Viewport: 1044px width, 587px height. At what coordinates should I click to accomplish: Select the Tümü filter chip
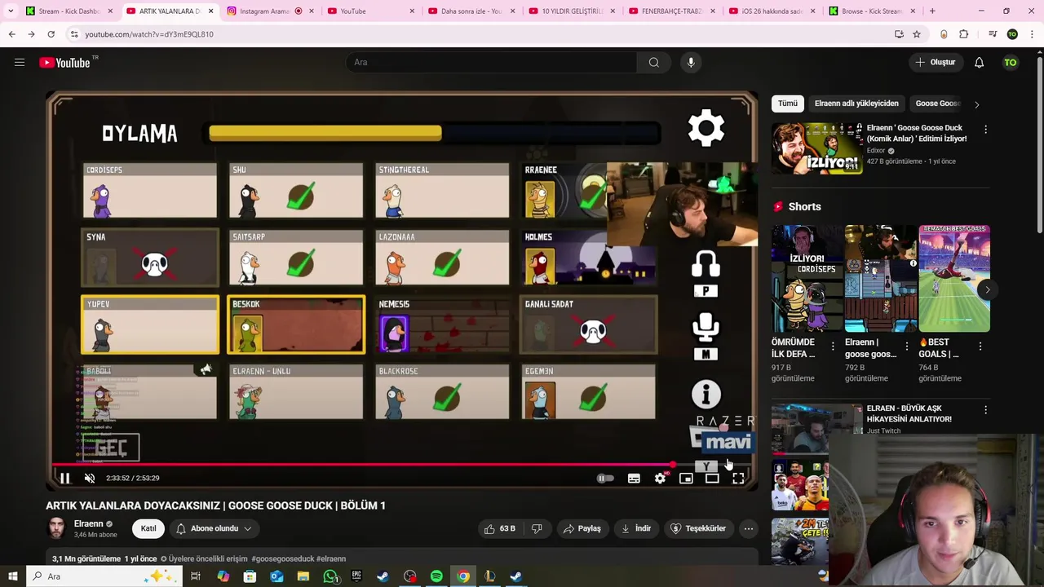click(787, 104)
